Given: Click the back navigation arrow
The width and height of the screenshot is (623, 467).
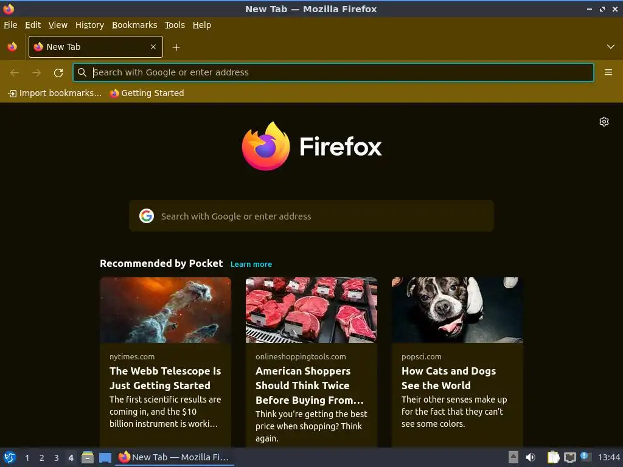Looking at the screenshot, I should point(15,73).
